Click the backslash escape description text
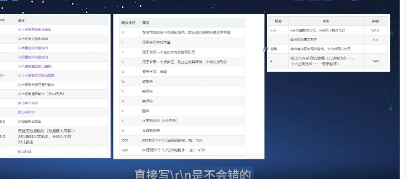 pos(184,62)
